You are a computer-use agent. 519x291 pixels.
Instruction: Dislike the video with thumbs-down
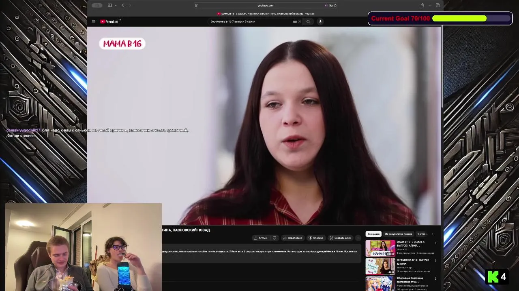[275, 238]
